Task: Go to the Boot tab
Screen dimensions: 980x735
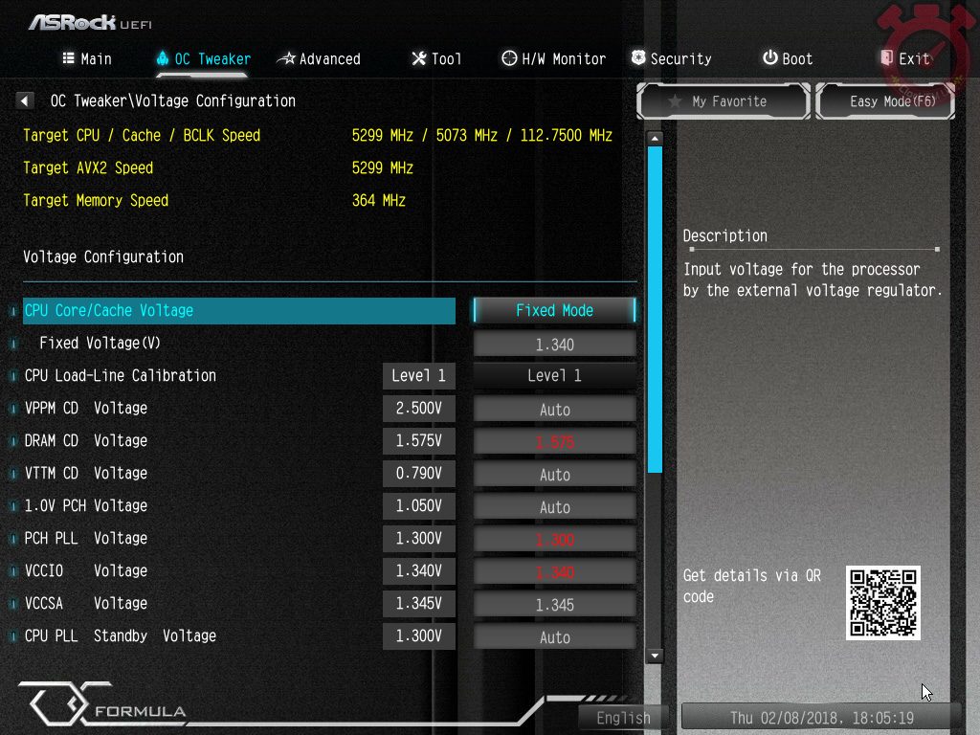Action: pyautogui.click(x=787, y=59)
